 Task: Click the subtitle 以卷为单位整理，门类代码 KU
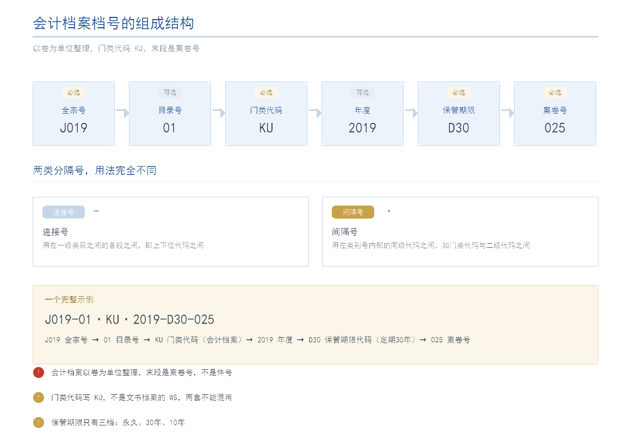[116, 48]
